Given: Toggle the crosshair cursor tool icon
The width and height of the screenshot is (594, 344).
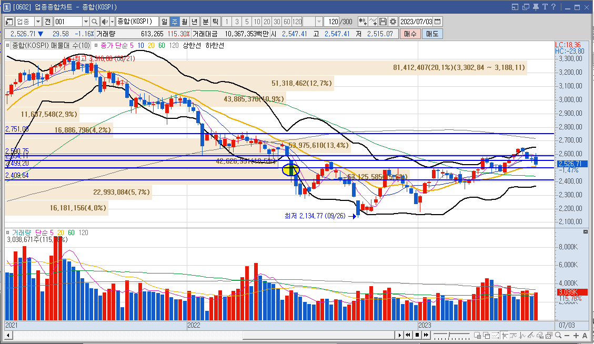Looking at the screenshot, I should [x=505, y=335].
